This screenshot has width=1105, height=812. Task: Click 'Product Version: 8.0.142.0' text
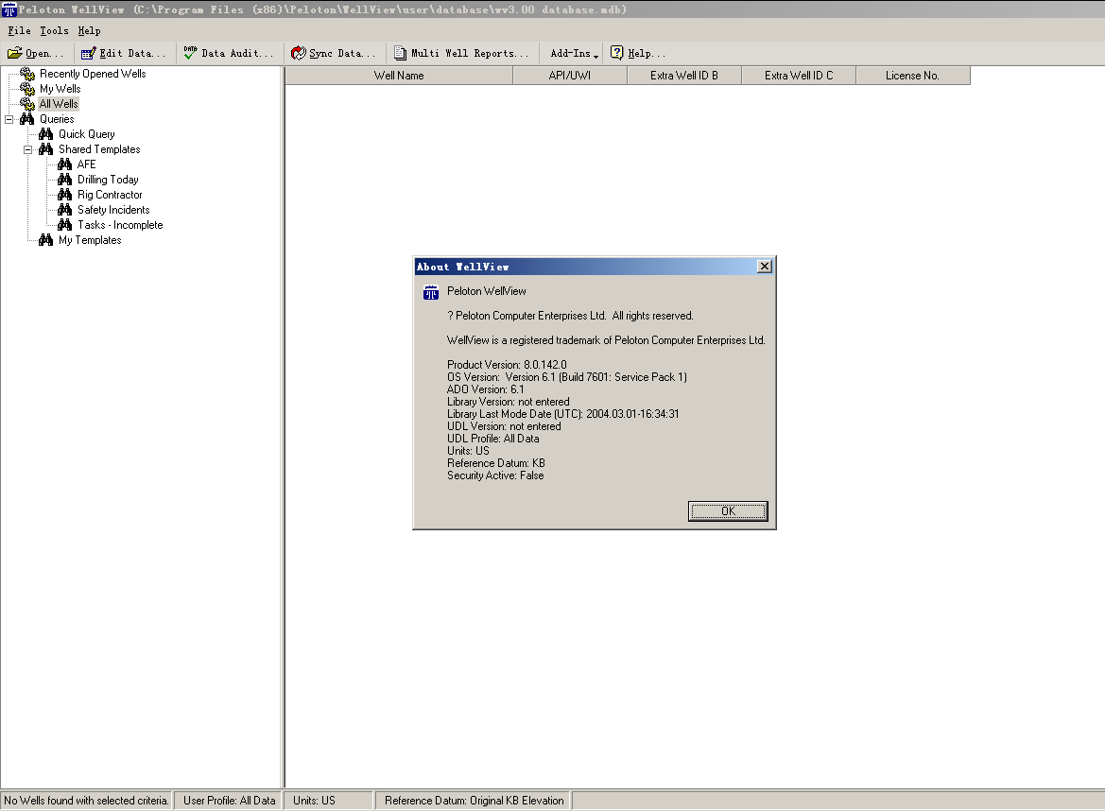(507, 365)
